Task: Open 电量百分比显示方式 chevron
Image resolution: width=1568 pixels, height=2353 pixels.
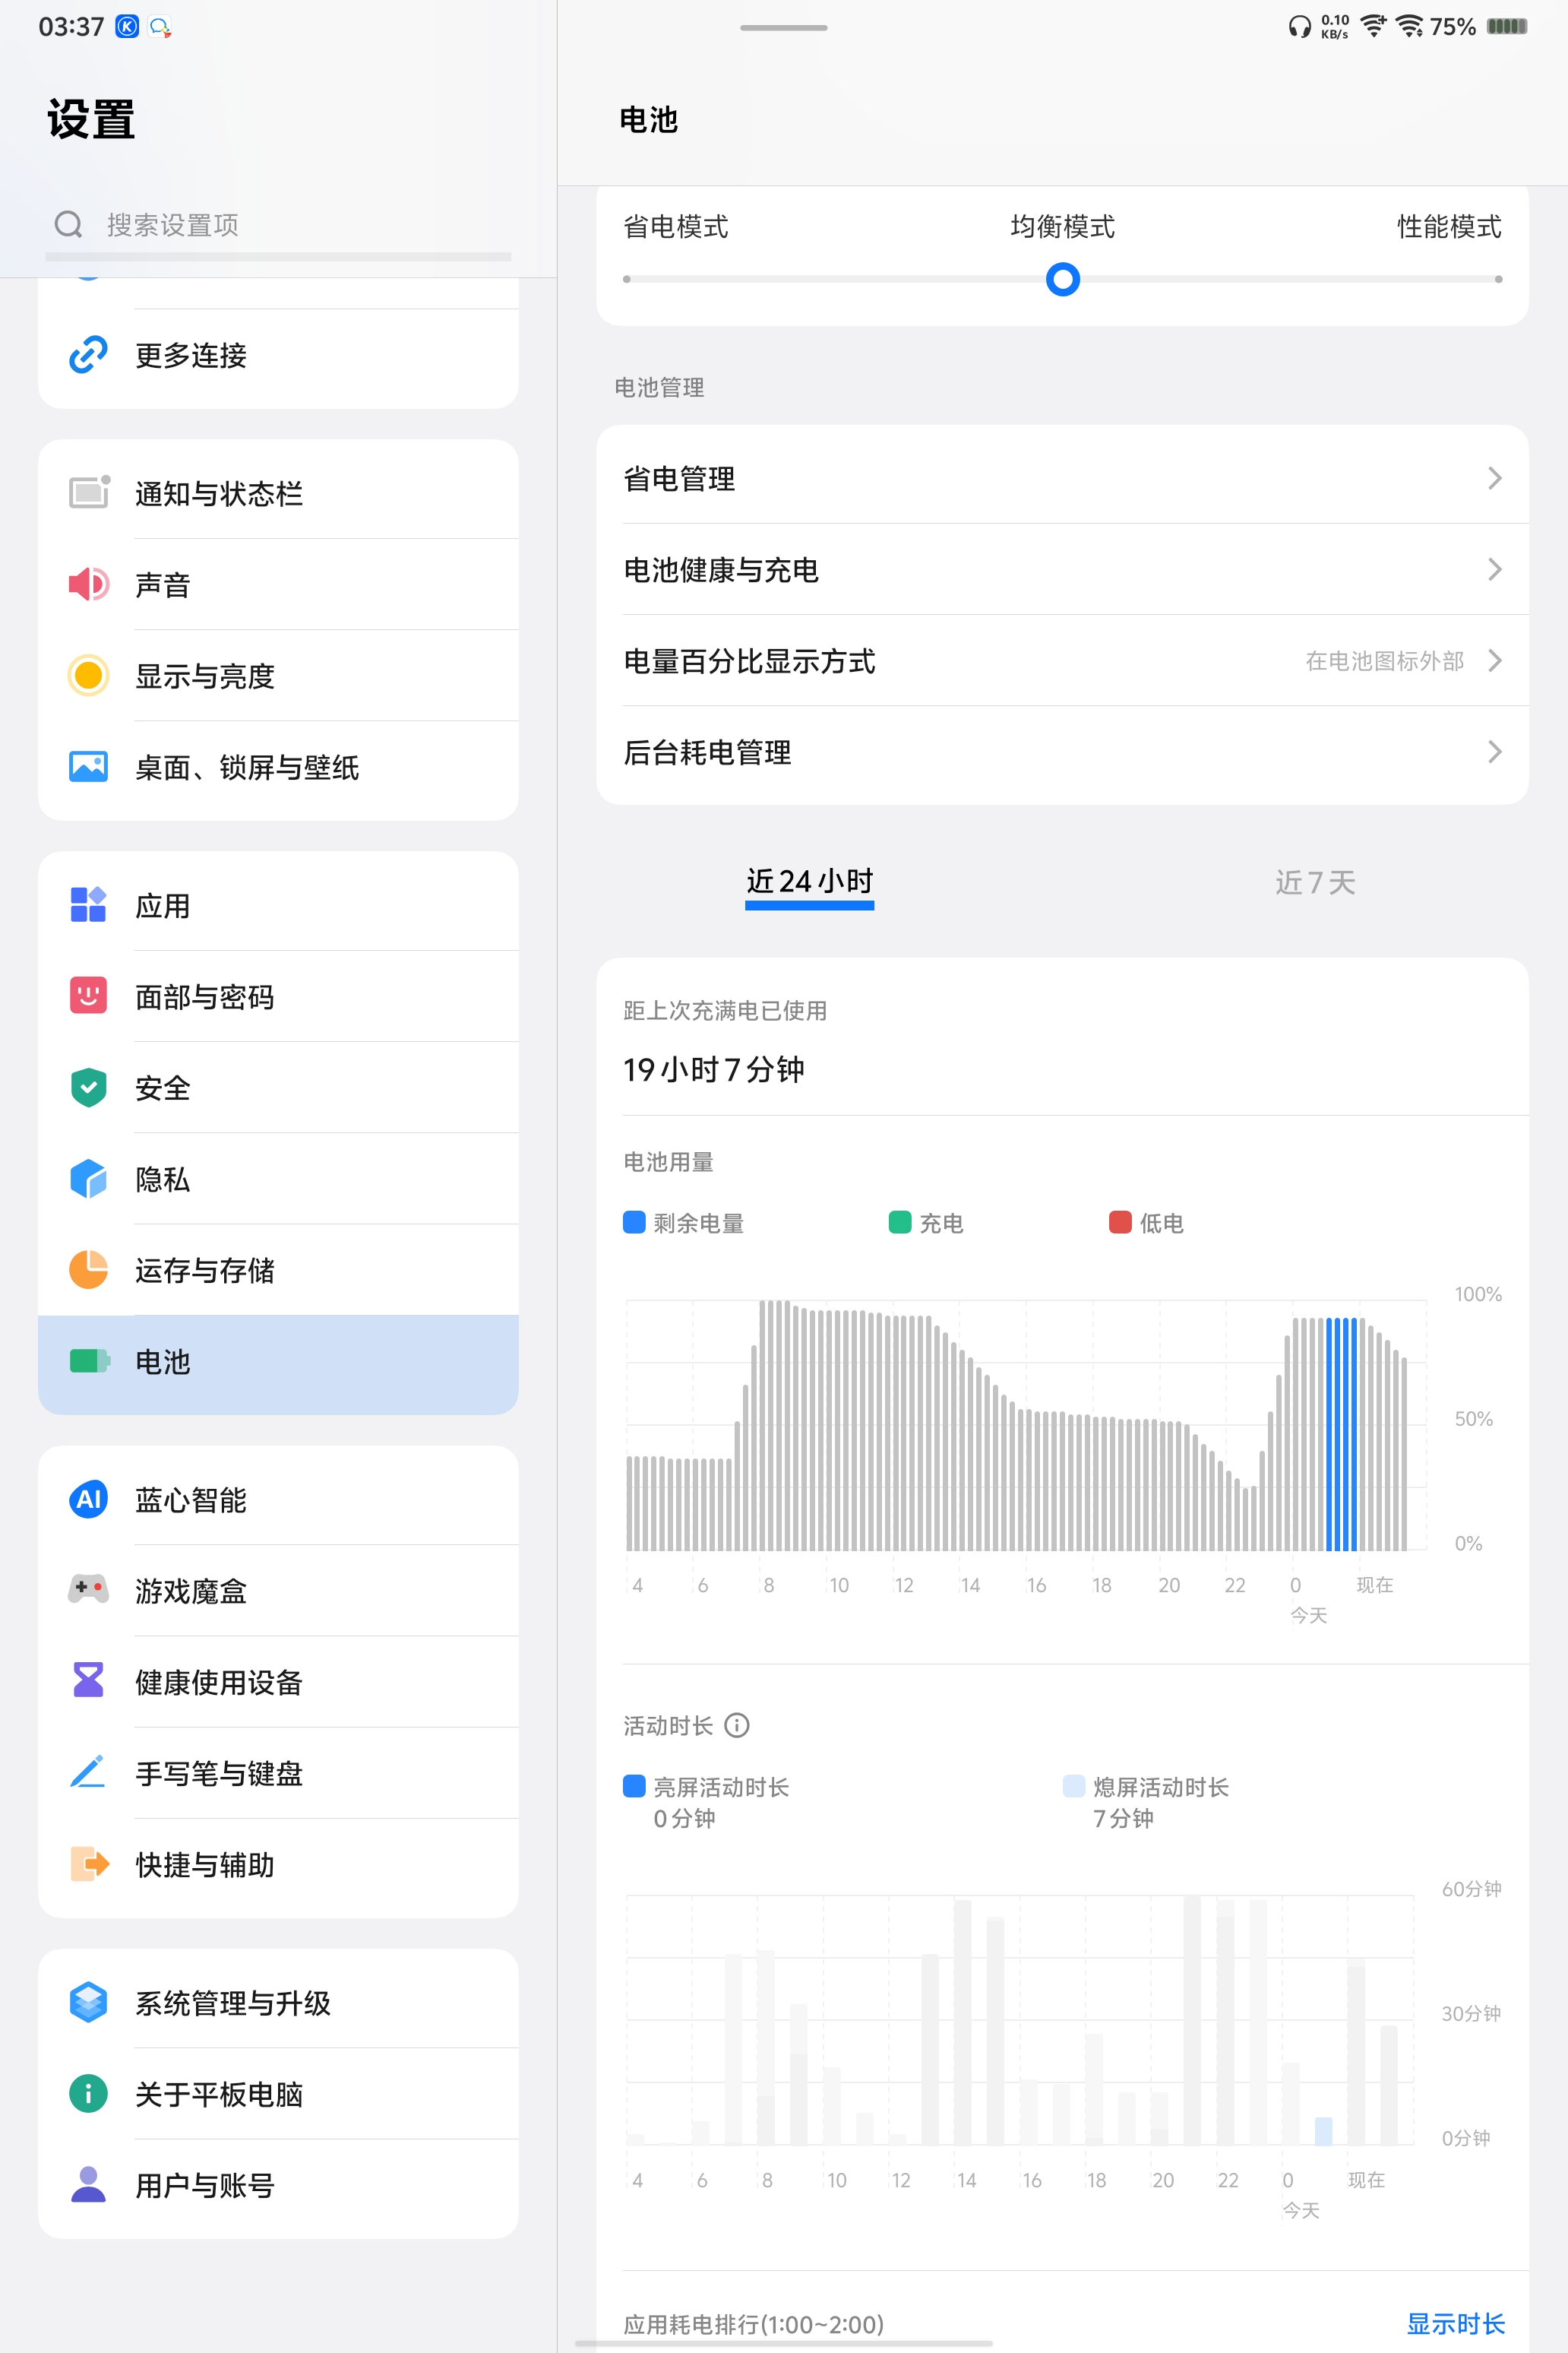Action: 1494,660
